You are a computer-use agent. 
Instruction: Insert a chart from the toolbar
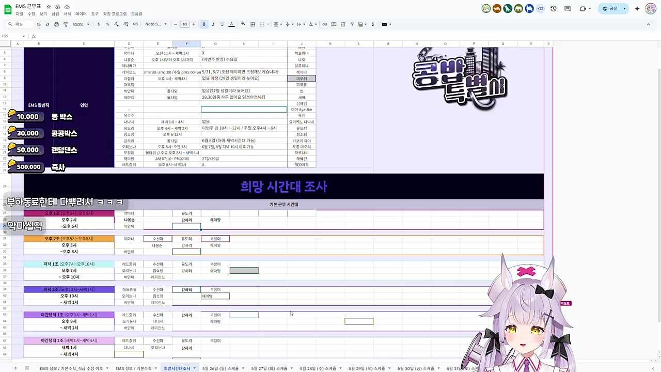(343, 24)
